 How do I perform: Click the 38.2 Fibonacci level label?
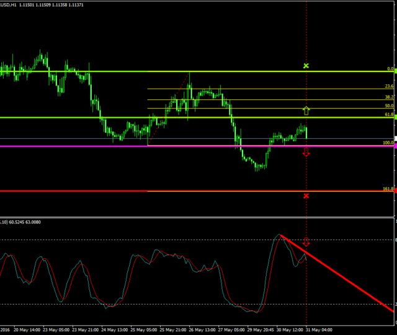point(389,97)
